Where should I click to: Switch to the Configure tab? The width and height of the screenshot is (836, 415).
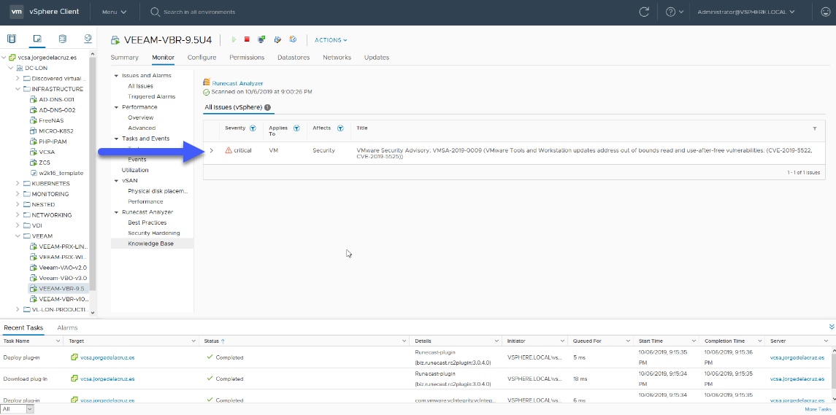tap(202, 58)
